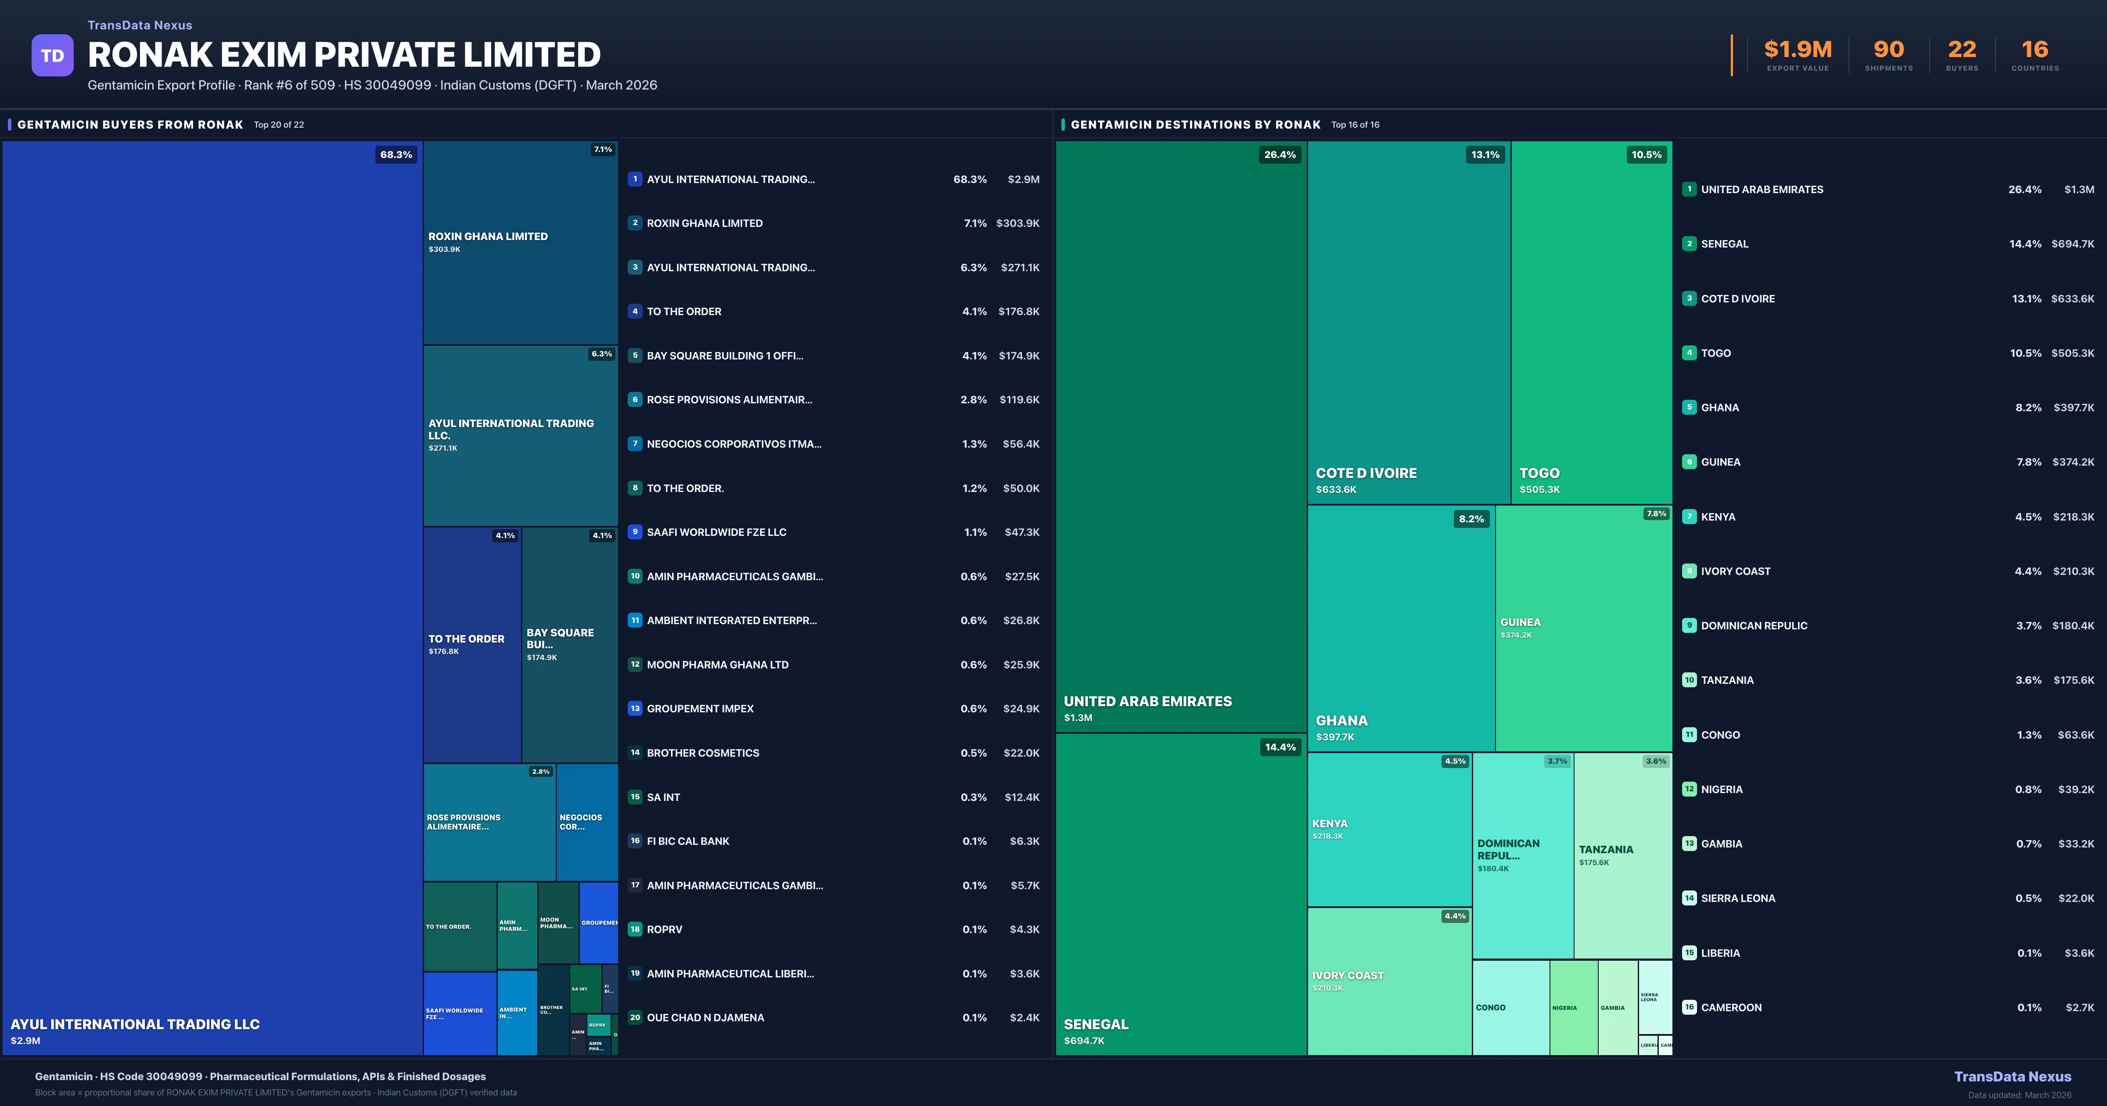Image resolution: width=2107 pixels, height=1106 pixels.
Task: Click rank badge 1 for United Arab Emirates
Action: [1689, 189]
